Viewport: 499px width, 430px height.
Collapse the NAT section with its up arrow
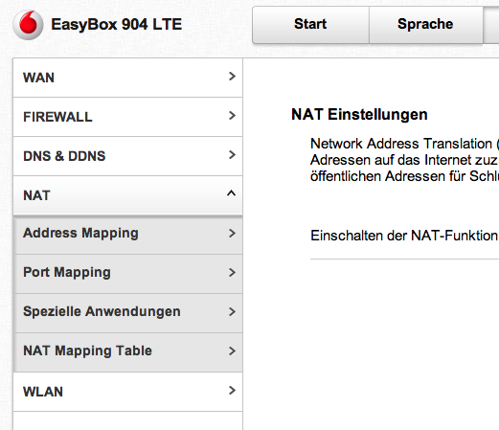pos(231,193)
